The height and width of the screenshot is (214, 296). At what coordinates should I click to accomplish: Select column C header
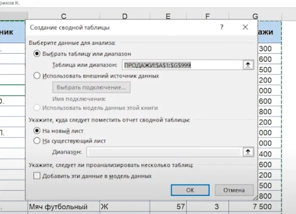63,16
